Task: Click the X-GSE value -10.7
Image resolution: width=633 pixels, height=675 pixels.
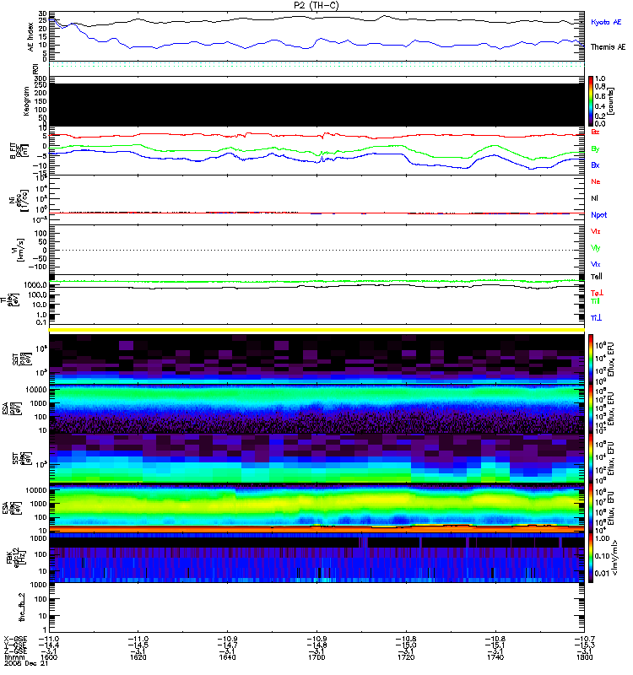Action: (584, 640)
